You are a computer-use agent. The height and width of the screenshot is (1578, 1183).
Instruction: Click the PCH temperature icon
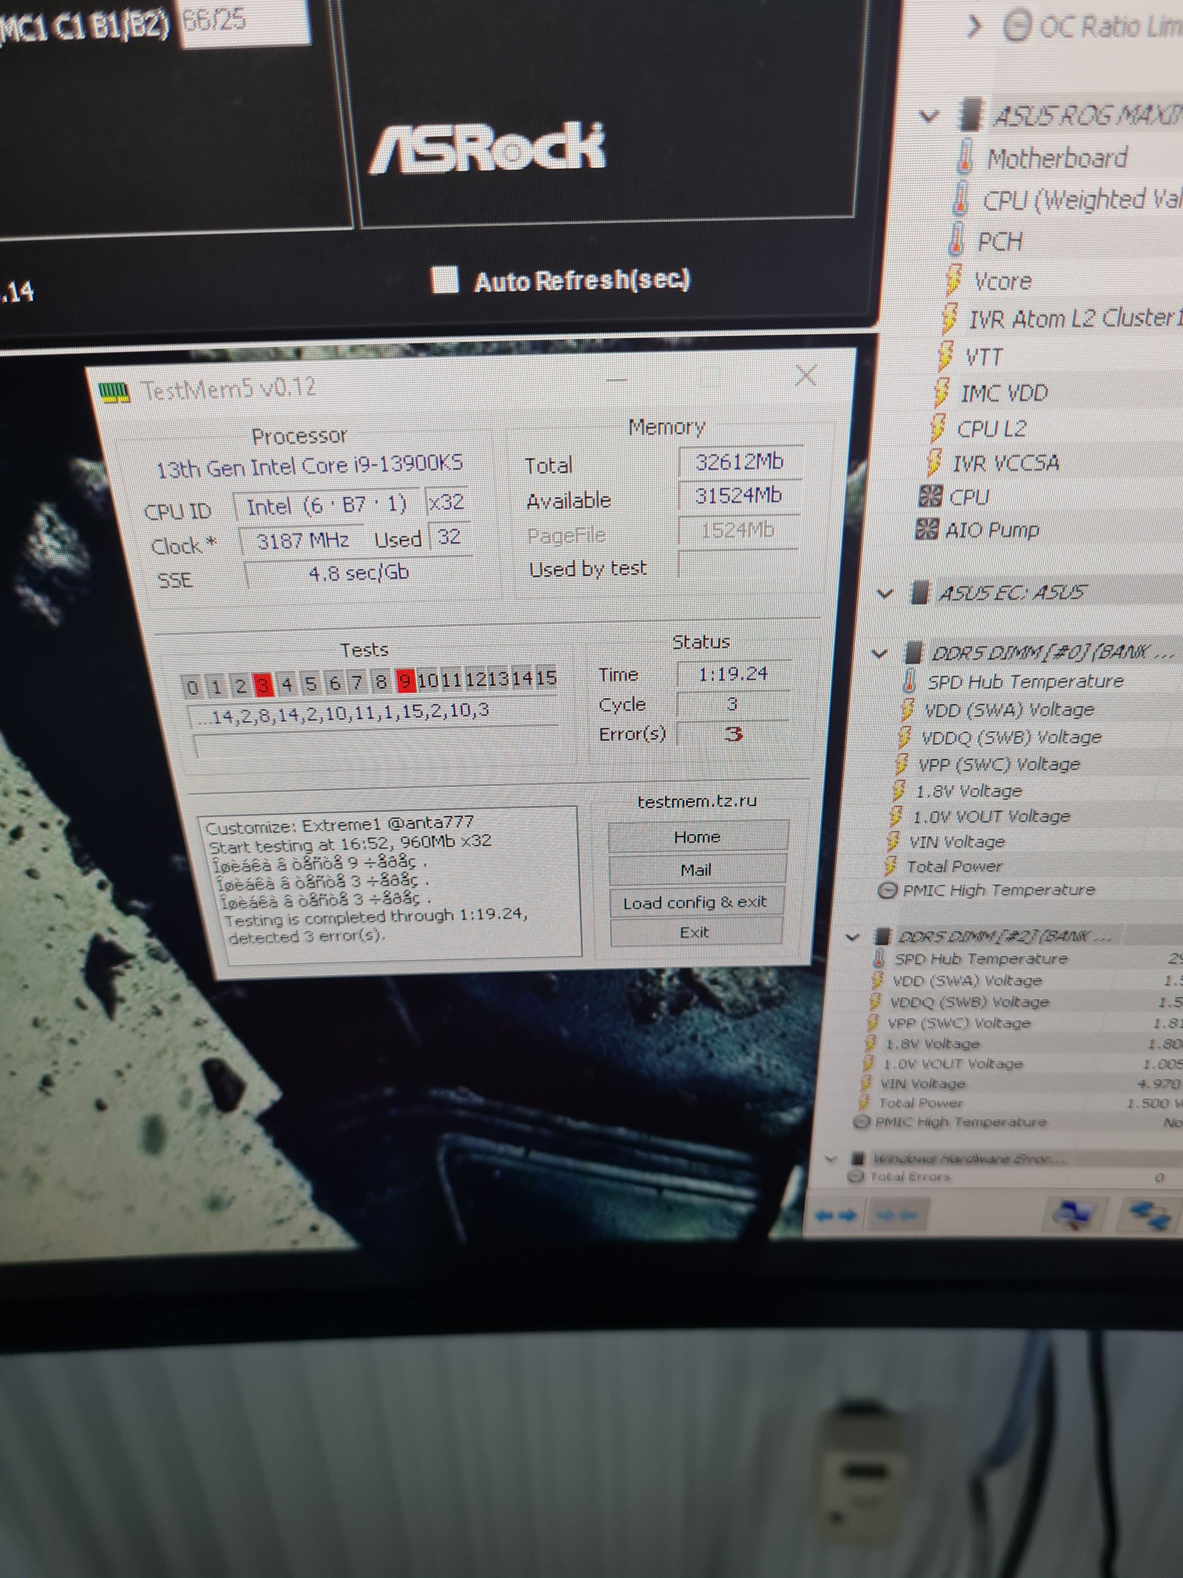(x=956, y=240)
